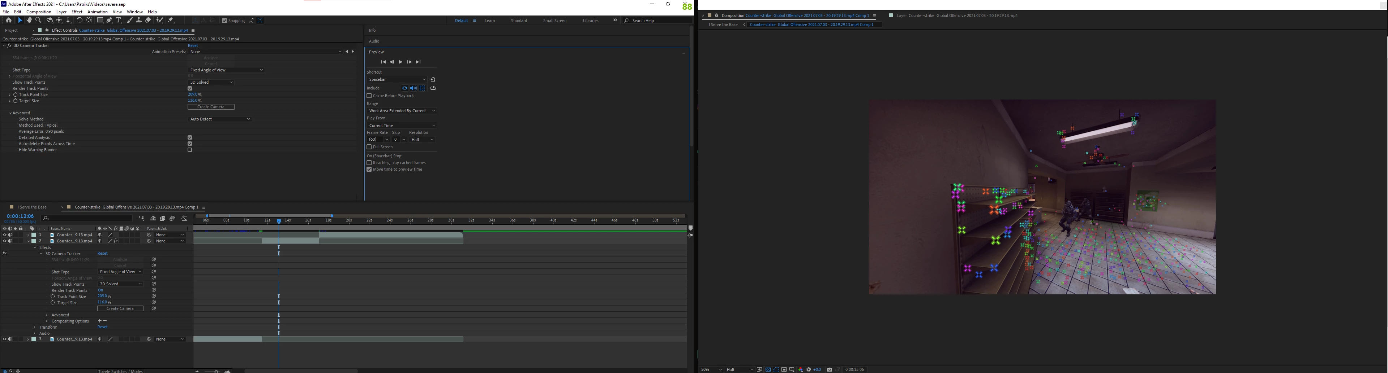Click the timeline zoom slider handle
Viewport: 1388px width, 373px height.
click(x=217, y=372)
